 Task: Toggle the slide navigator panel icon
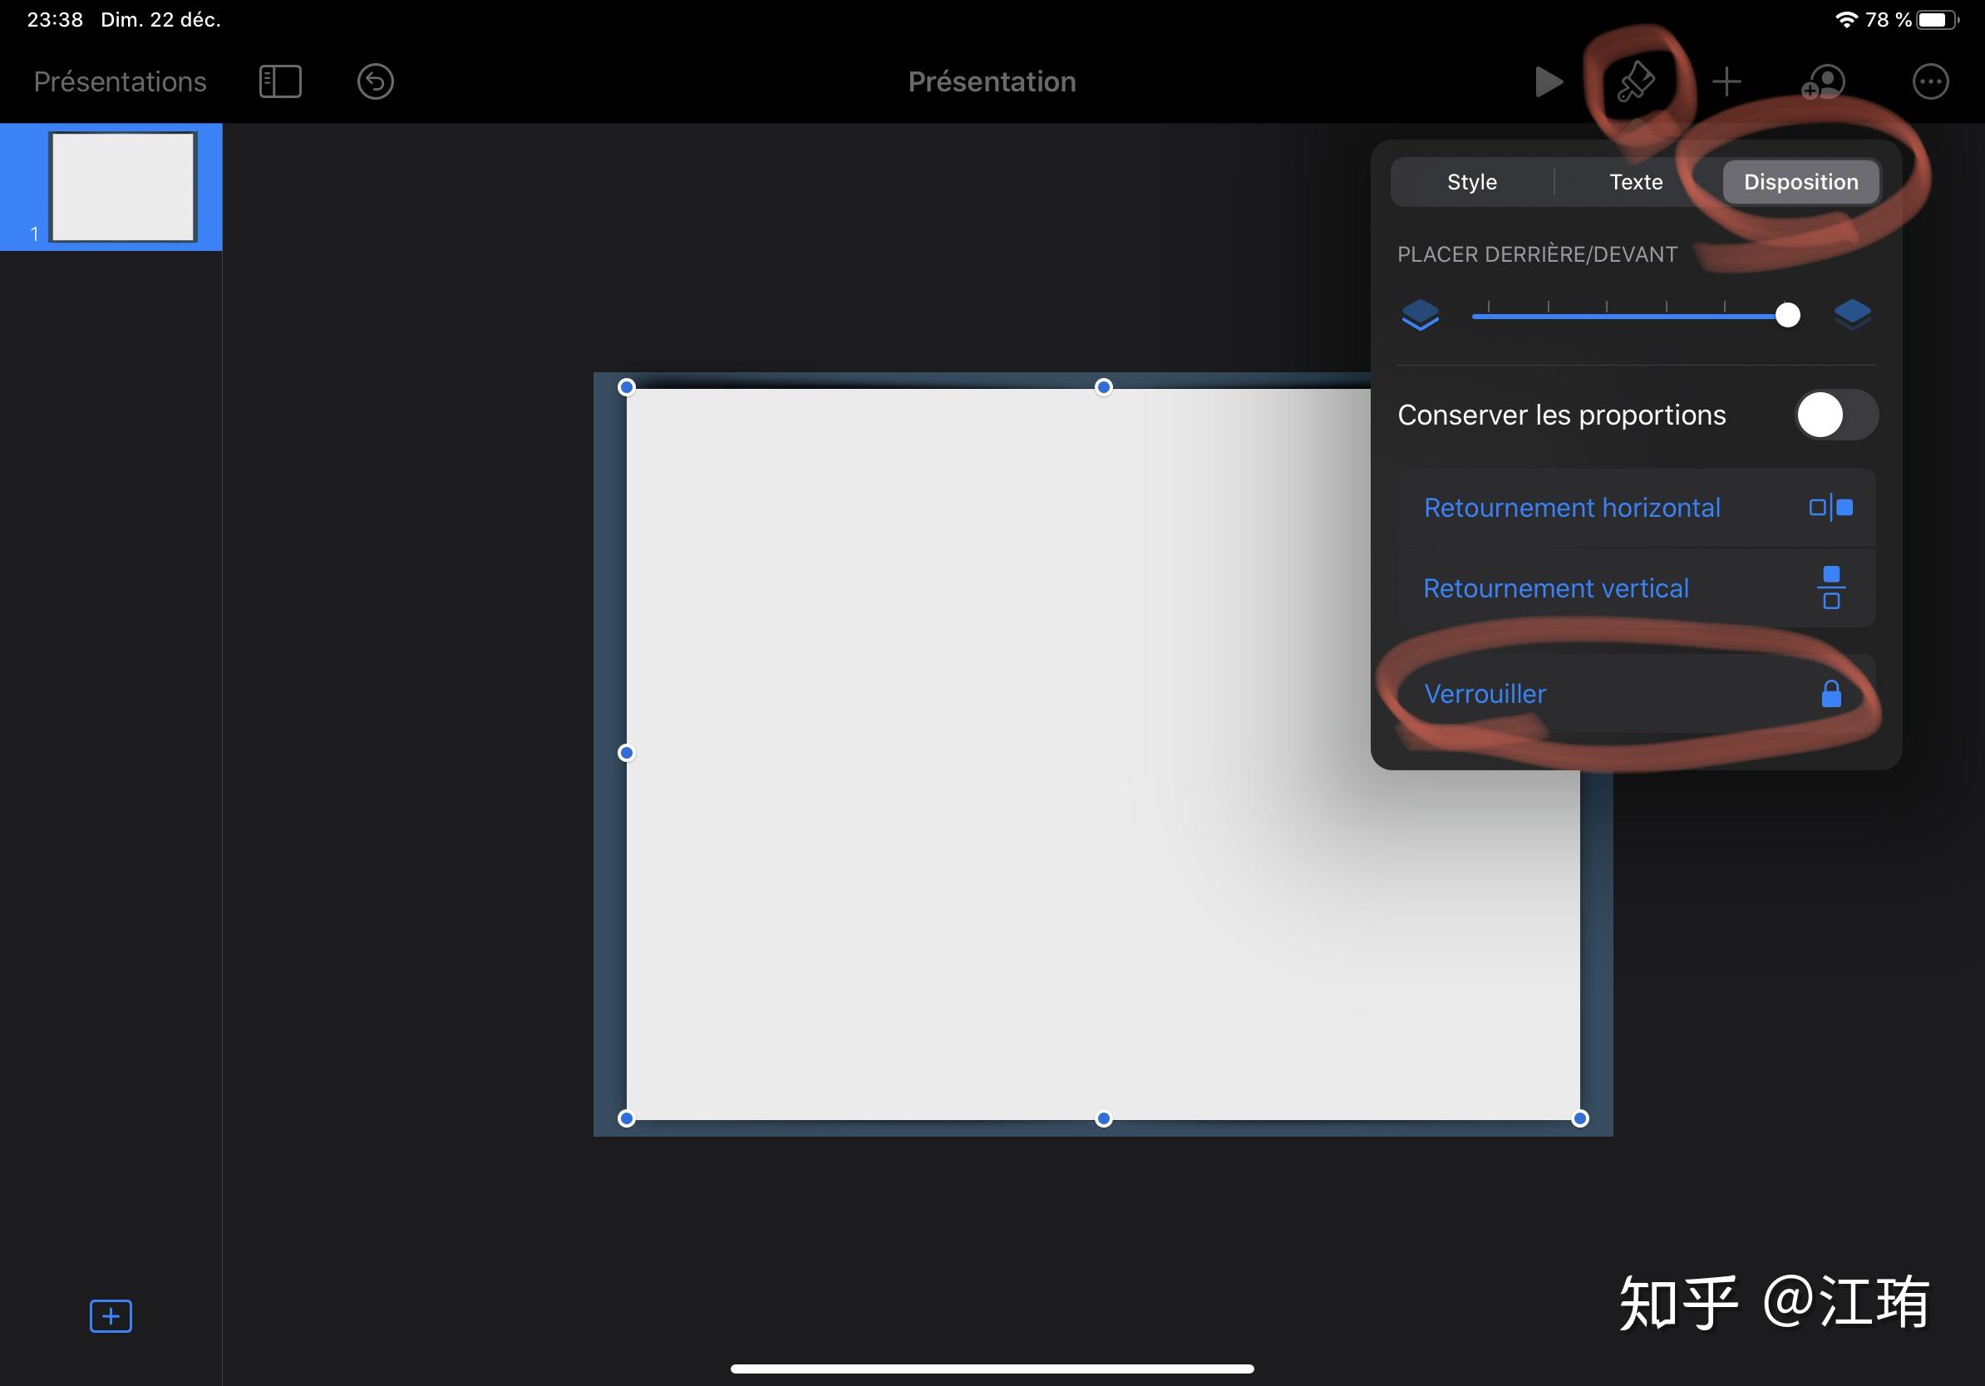tap(280, 82)
